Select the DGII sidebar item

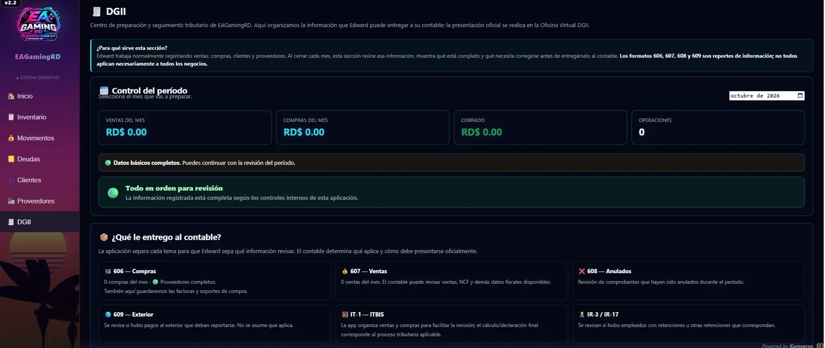[40, 222]
